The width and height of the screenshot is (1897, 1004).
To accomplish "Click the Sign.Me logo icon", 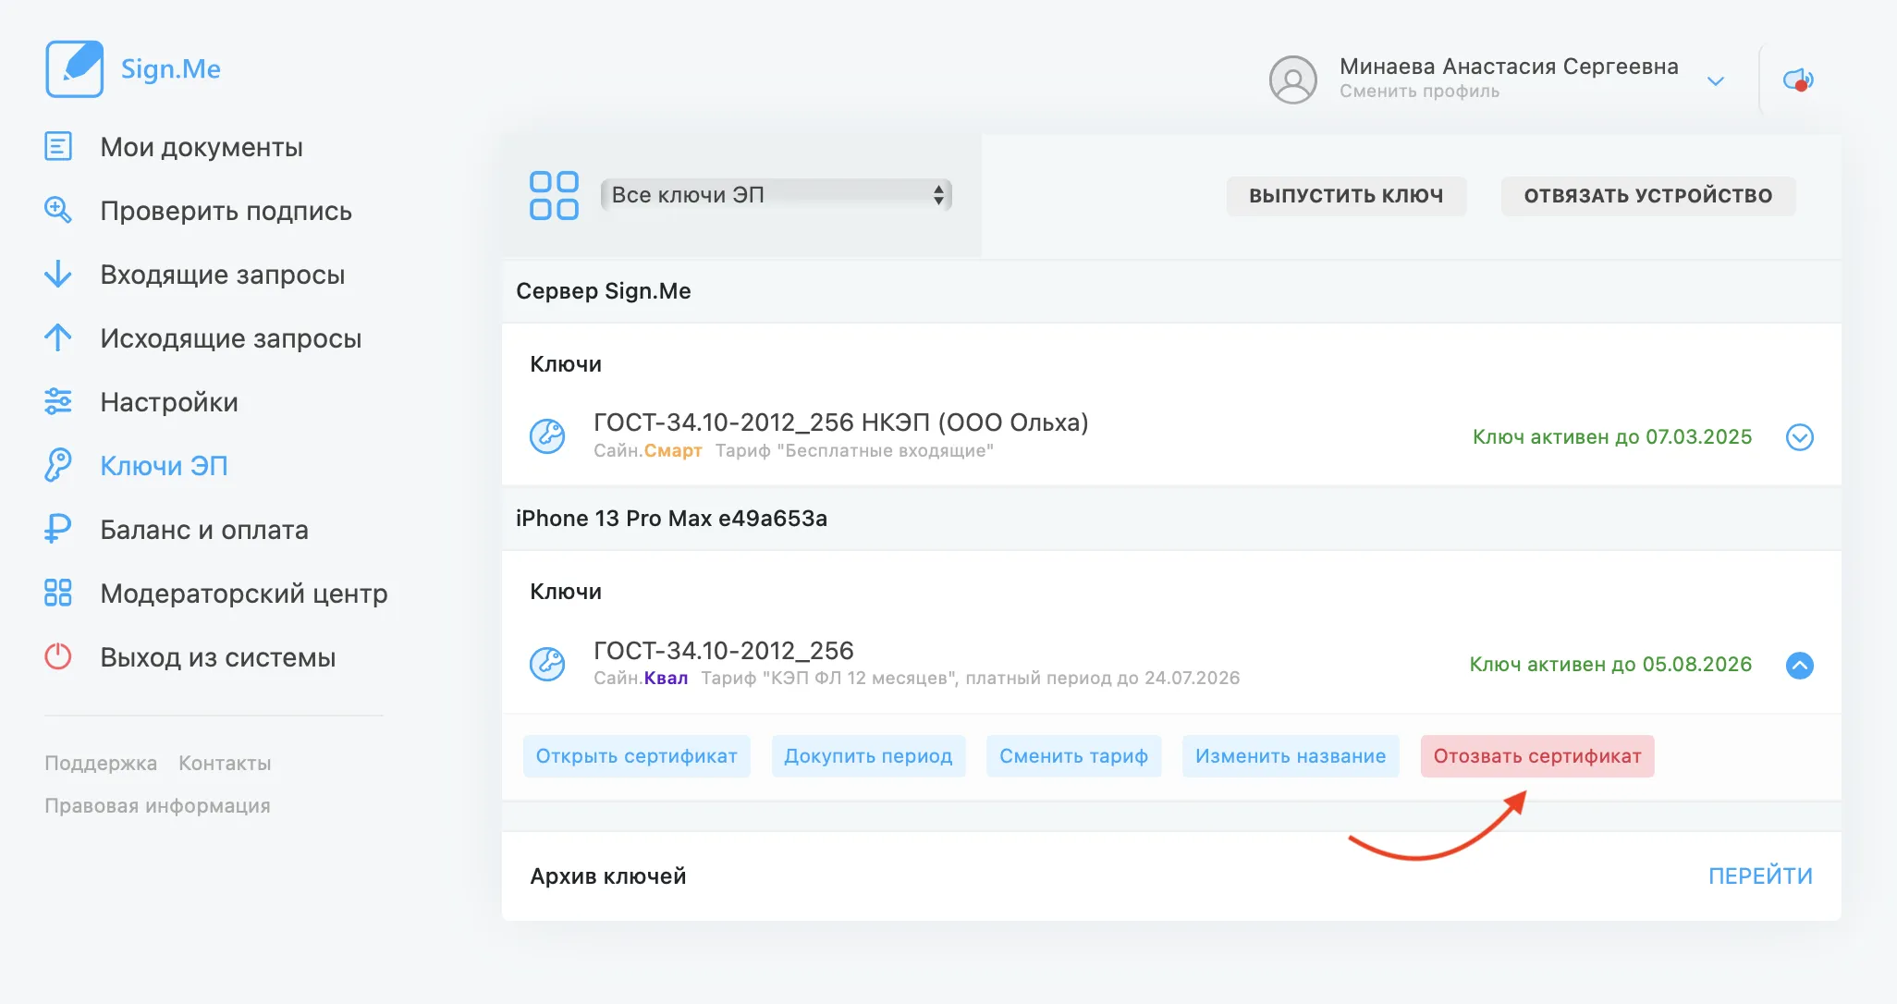I will (x=74, y=69).
